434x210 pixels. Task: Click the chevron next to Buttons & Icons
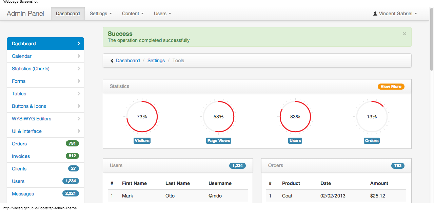pos(79,106)
